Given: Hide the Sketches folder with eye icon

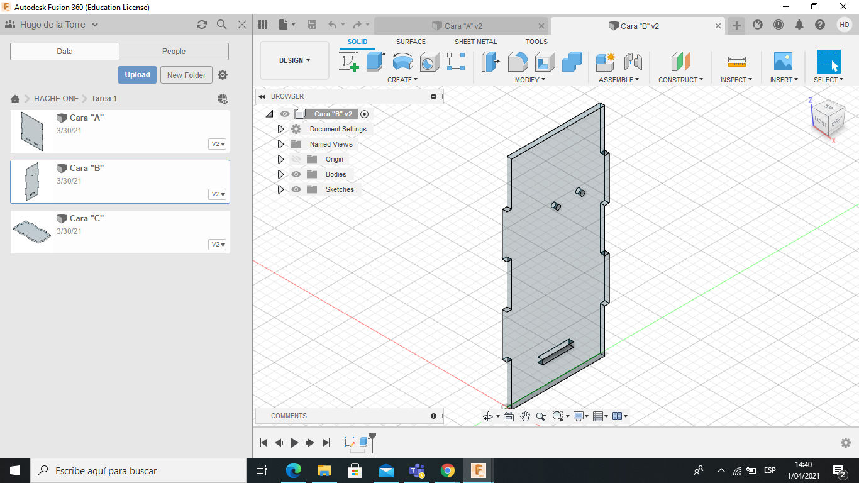Looking at the screenshot, I should (296, 189).
